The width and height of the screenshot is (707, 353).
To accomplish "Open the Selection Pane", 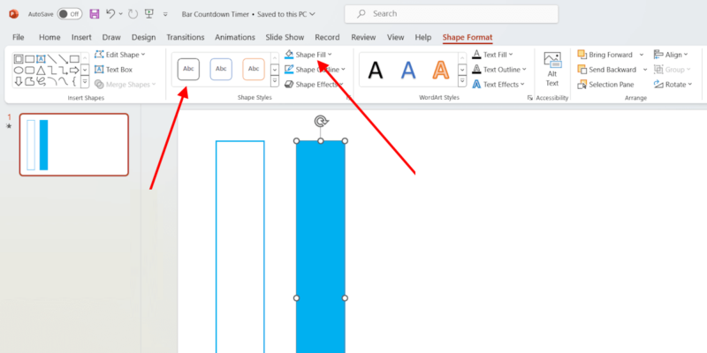I will tap(605, 84).
